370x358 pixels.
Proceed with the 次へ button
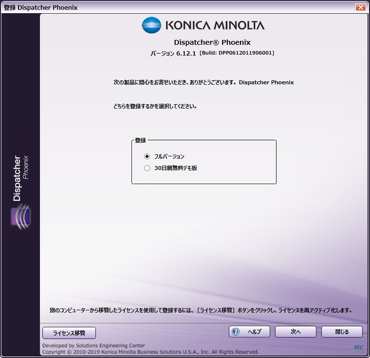pos(296,332)
